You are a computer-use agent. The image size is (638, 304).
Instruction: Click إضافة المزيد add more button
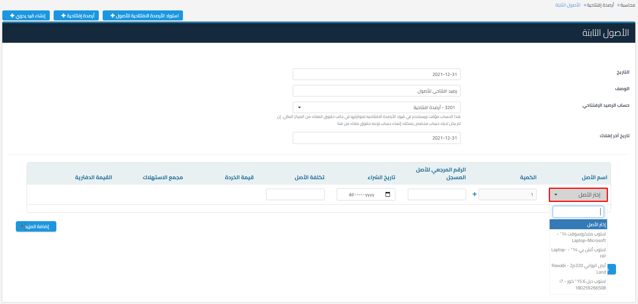click(x=36, y=227)
